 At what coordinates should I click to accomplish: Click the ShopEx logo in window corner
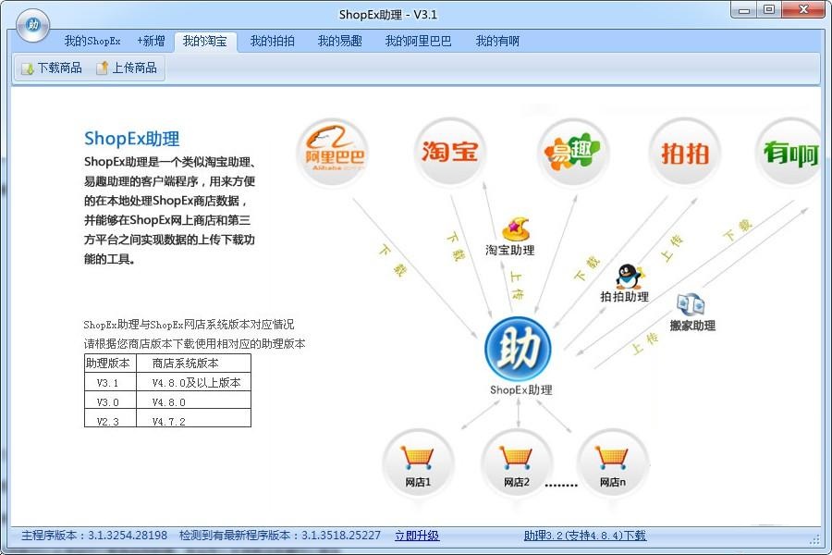(x=31, y=25)
